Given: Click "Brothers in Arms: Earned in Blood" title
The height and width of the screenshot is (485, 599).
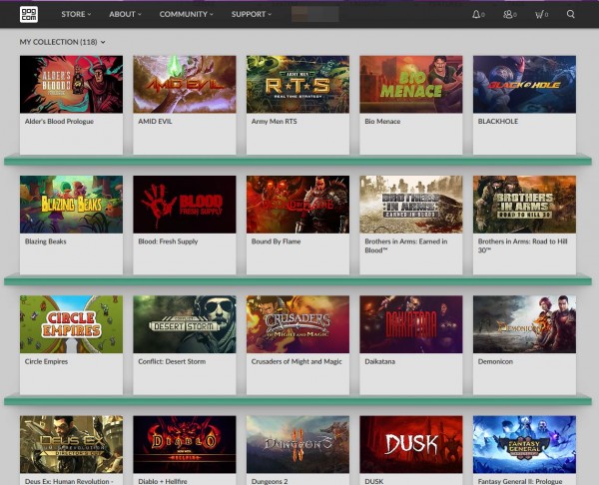Looking at the screenshot, I should (406, 245).
